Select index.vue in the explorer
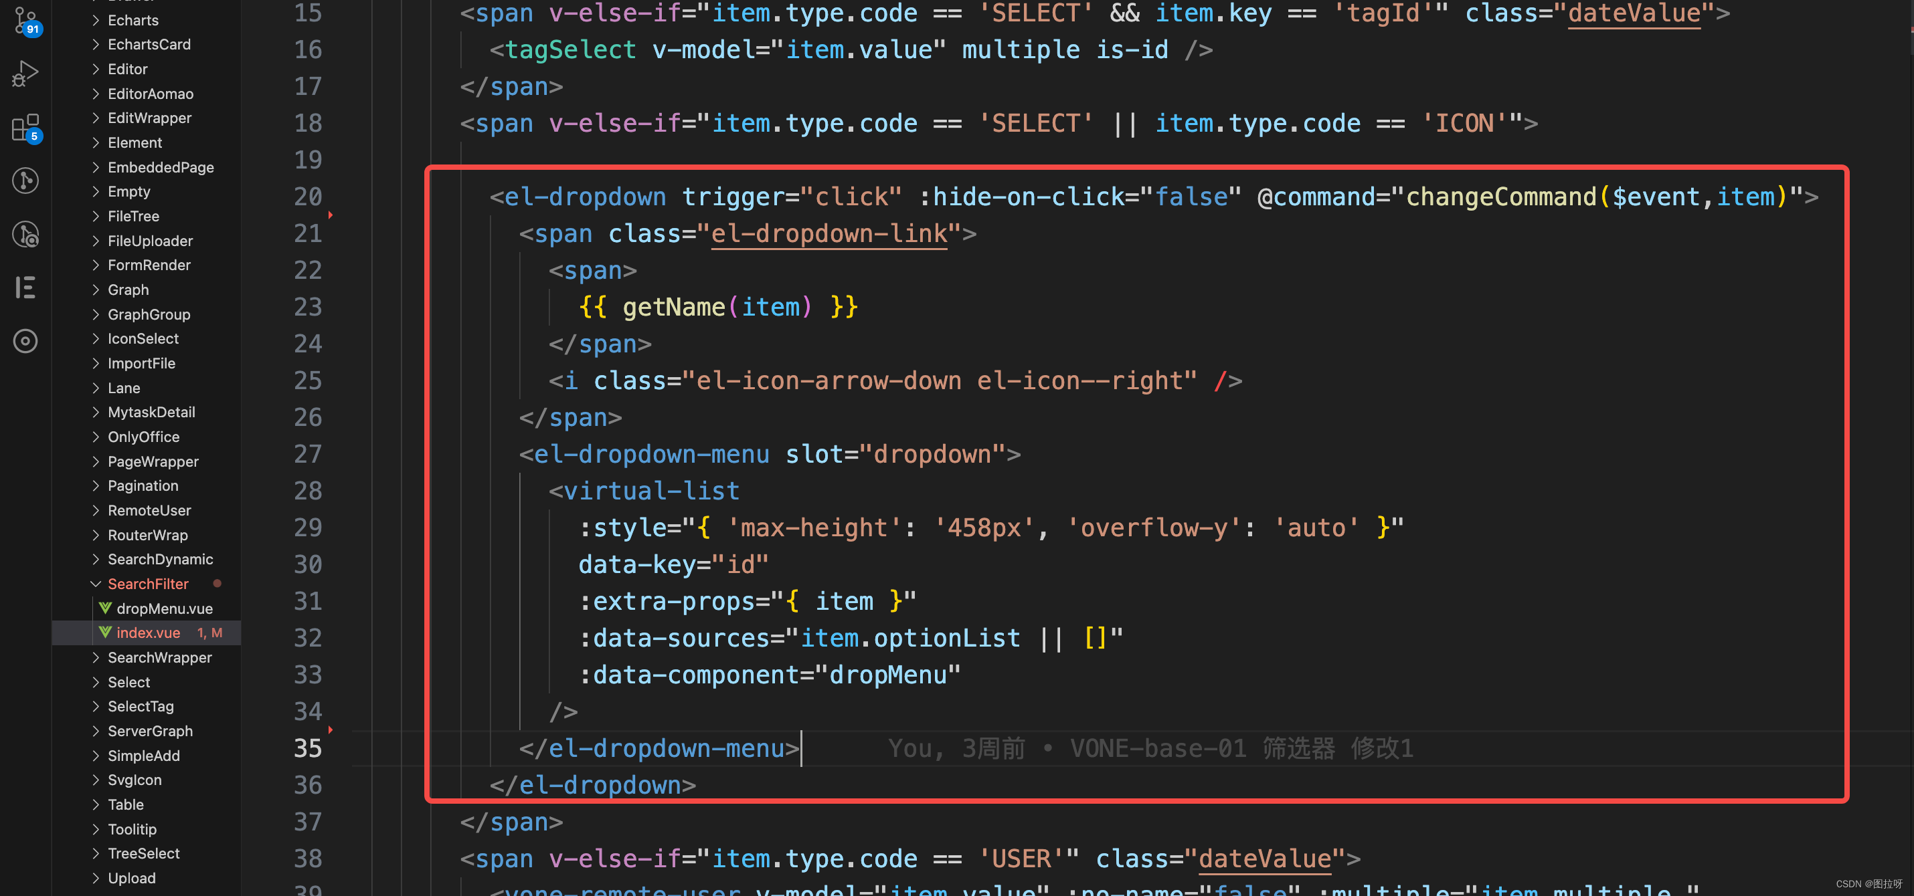 [148, 633]
